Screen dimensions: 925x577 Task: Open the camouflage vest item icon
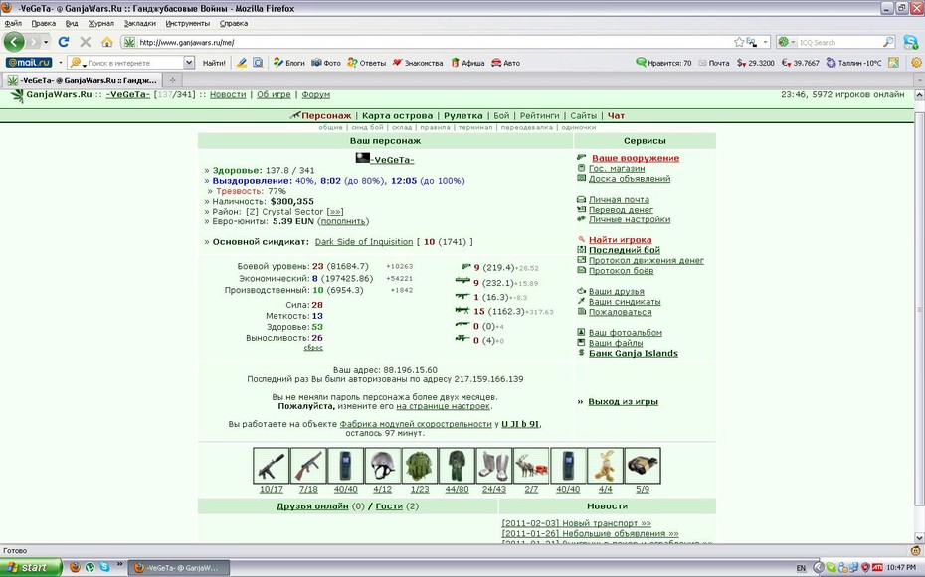pos(420,466)
